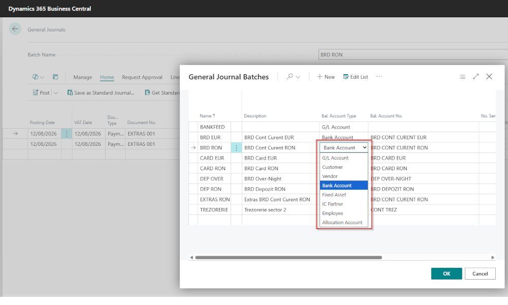Click the Batch Name field in General Journals
This screenshot has width=508, height=305.
[x=413, y=54]
